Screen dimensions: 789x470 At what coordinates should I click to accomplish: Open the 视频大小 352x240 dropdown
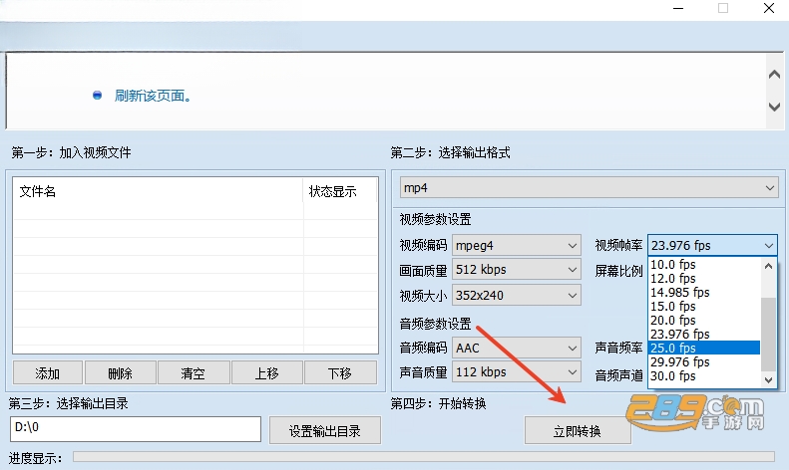pyautogui.click(x=517, y=296)
